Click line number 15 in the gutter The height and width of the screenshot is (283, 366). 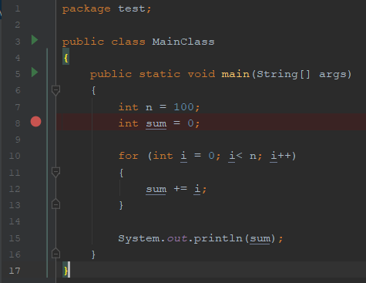[x=15, y=238]
